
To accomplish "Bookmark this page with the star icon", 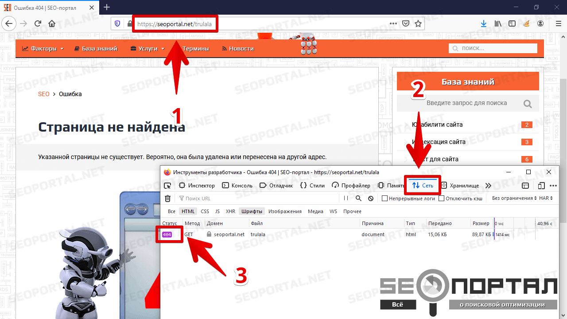I will click(x=418, y=23).
